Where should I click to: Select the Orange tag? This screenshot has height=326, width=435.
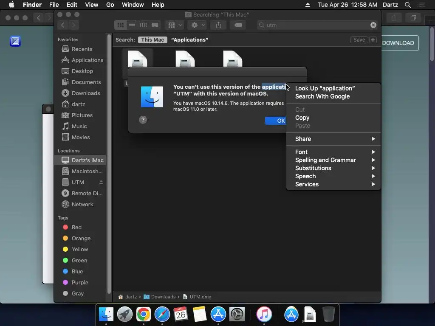pyautogui.click(x=80, y=239)
